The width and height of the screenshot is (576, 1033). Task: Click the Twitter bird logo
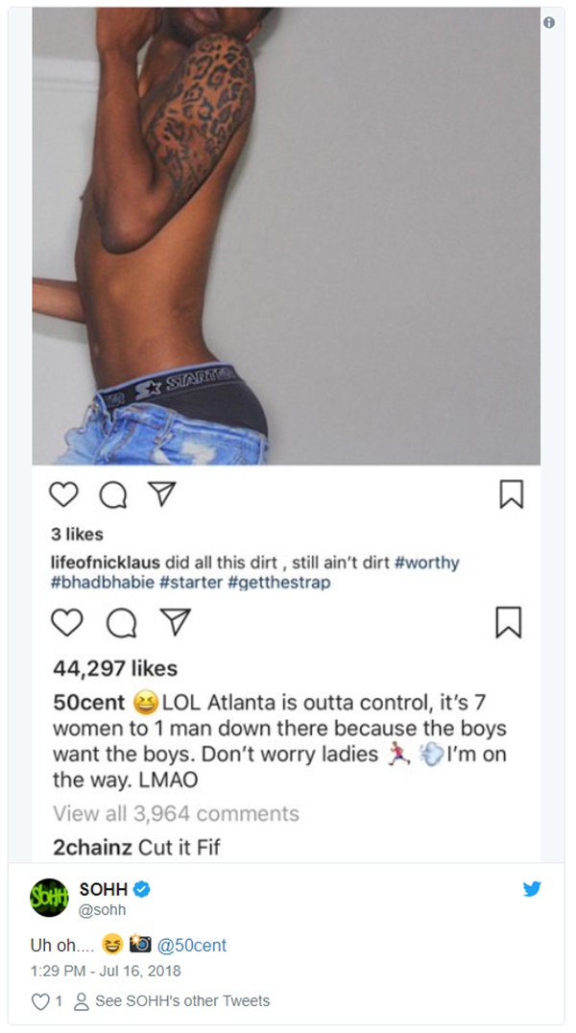(532, 889)
